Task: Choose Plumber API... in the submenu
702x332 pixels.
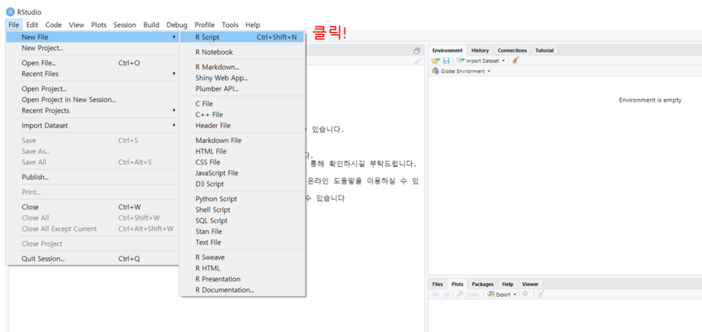Action: pos(242,89)
